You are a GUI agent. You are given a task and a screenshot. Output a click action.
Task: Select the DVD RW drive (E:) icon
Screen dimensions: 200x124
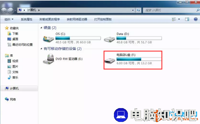point(48,59)
